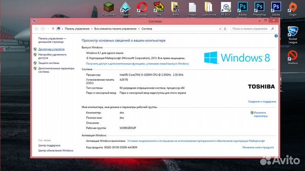This screenshot has width=305, height=171.
Task: Open Защита системы link
Action: (49, 63)
